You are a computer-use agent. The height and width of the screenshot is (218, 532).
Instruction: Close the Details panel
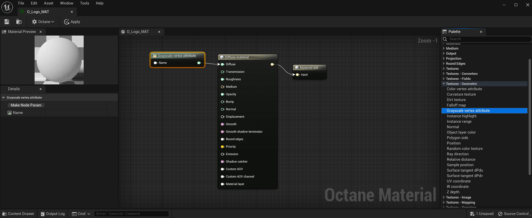(x=41, y=89)
